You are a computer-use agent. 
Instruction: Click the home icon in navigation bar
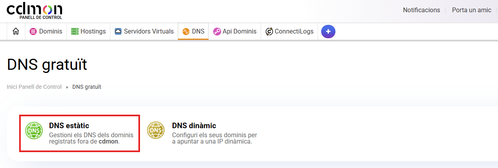[16, 32]
